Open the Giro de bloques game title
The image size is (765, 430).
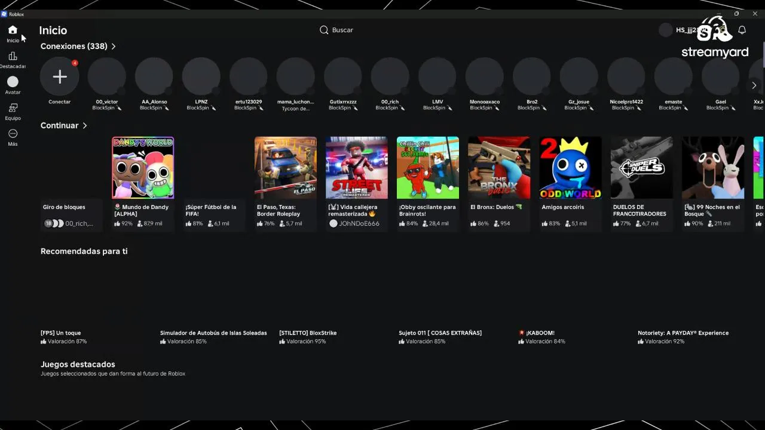64,207
